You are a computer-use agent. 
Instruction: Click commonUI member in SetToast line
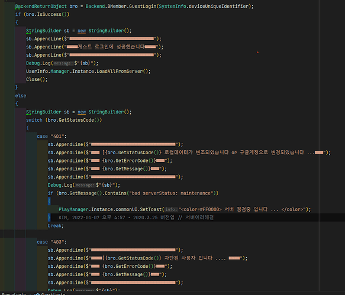tap(125, 209)
